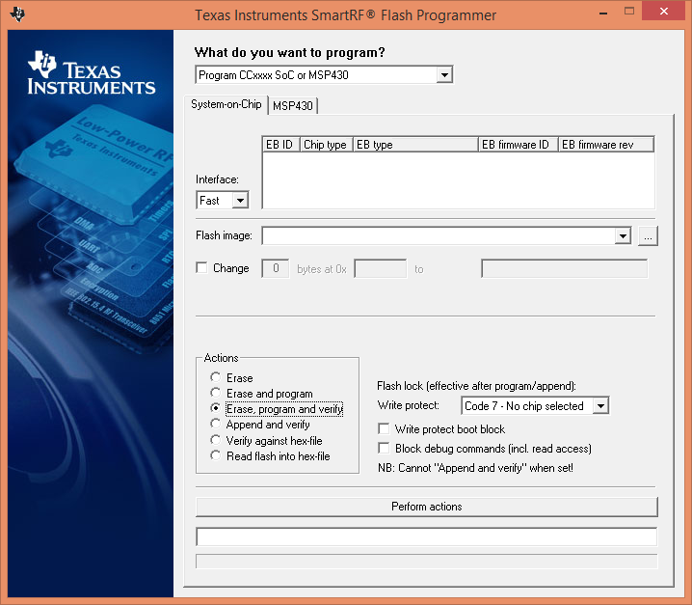Enable 'Write protect boot block' checkbox
This screenshot has height=605, width=692.
(x=384, y=428)
